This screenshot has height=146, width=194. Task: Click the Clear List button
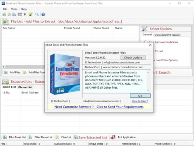click(66, 137)
